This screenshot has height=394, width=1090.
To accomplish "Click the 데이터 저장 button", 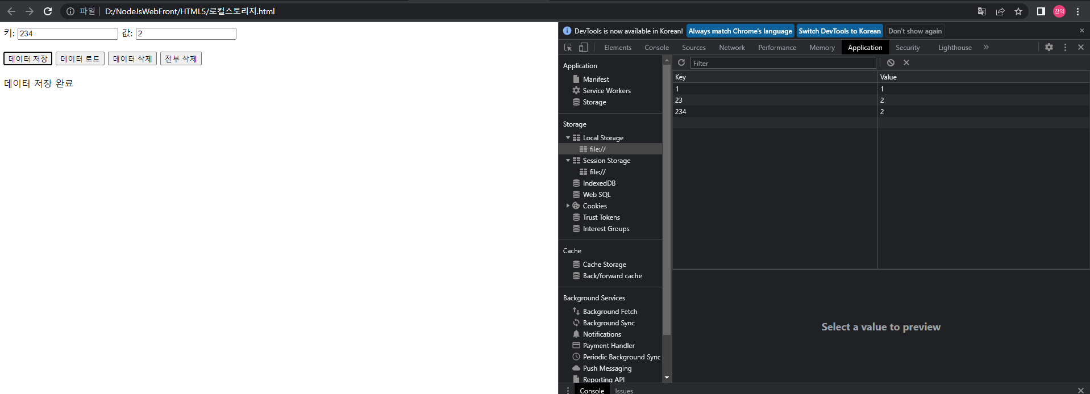I will [28, 58].
